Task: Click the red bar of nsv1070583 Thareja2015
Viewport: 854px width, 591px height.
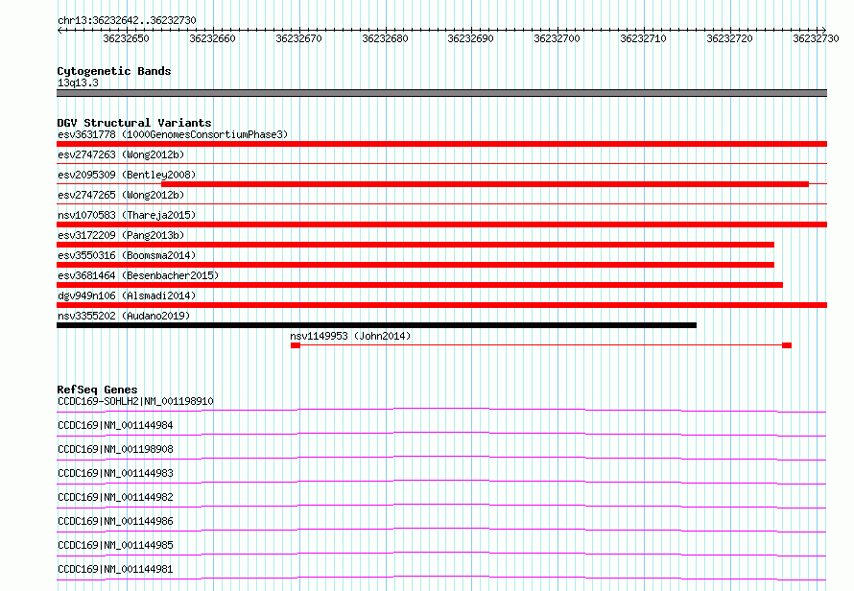Action: [x=441, y=225]
